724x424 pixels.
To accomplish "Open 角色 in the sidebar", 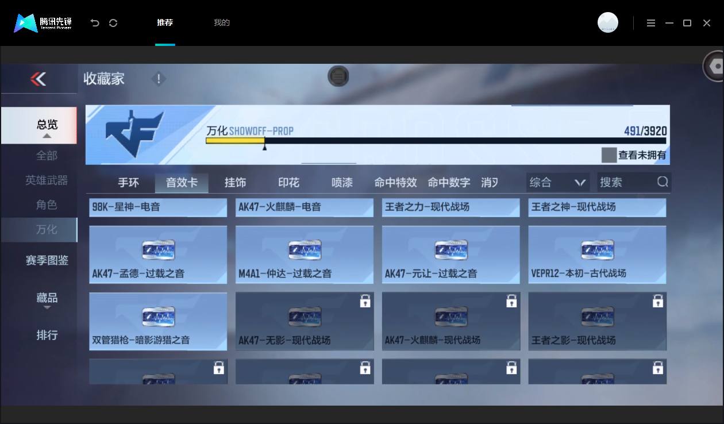I will click(47, 205).
